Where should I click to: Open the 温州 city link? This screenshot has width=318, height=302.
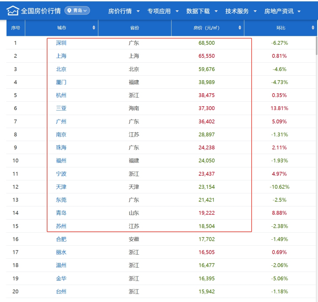[61, 265]
